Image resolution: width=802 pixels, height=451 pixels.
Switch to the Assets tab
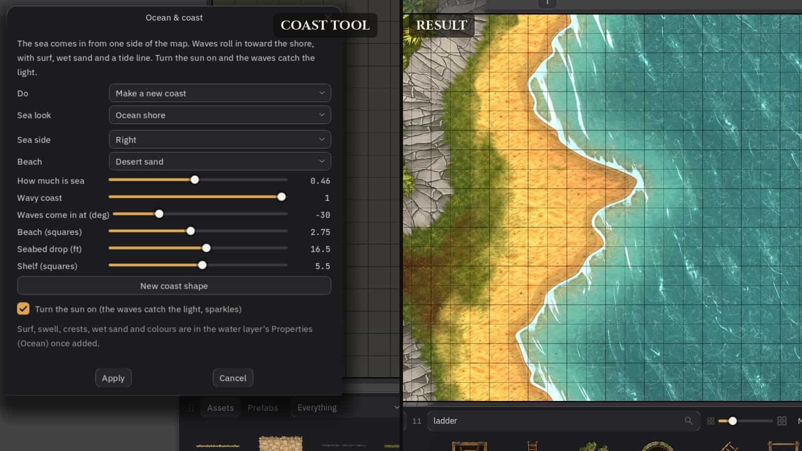click(221, 408)
